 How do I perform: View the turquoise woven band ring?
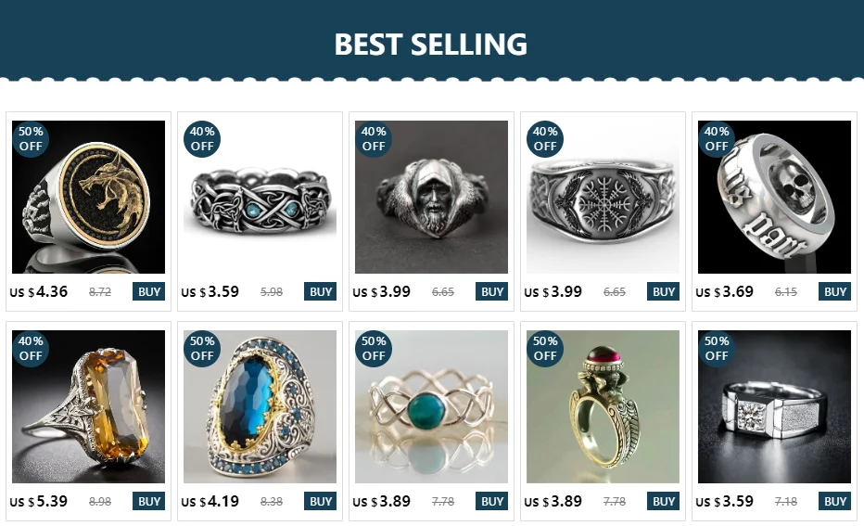pyautogui.click(x=431, y=406)
